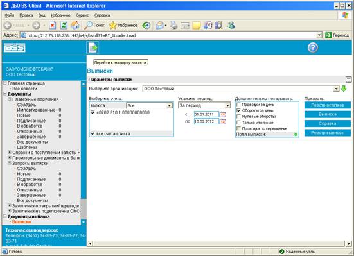Click the Forward navigation arrow
This screenshot has width=354, height=256.
click(36, 25)
